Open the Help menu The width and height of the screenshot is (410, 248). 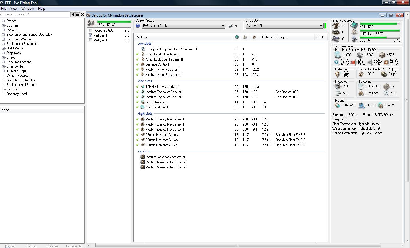(41, 9)
